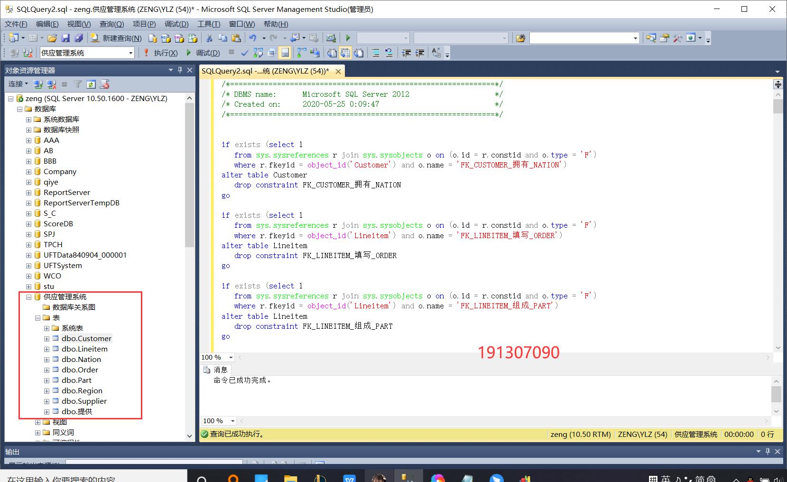The height and width of the screenshot is (482, 787).
Task: Click the Paste clipboard icon
Action: (236, 38)
